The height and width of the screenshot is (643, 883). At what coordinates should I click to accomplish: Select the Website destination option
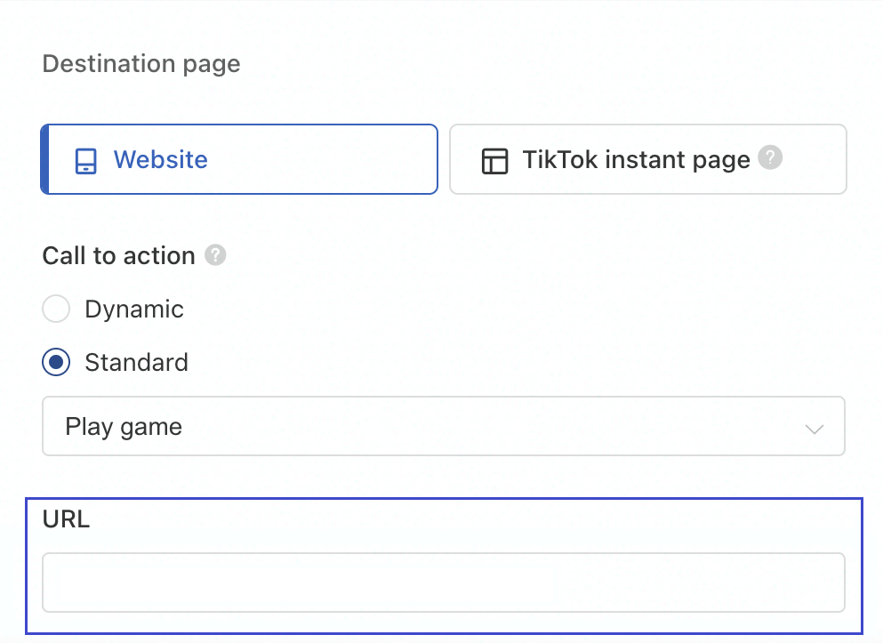[239, 159]
